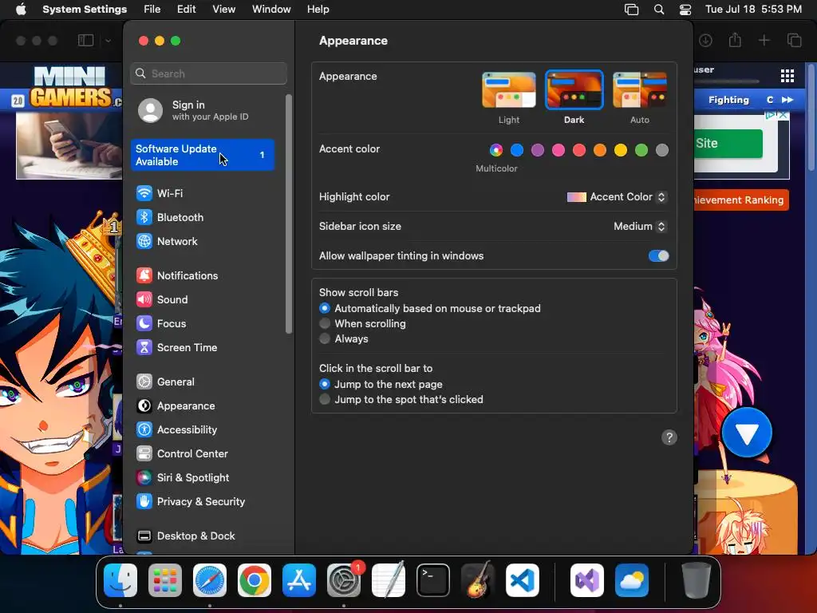Click the blue scroll-down arrow button in the browser
This screenshot has height=613, width=817.
(x=747, y=433)
